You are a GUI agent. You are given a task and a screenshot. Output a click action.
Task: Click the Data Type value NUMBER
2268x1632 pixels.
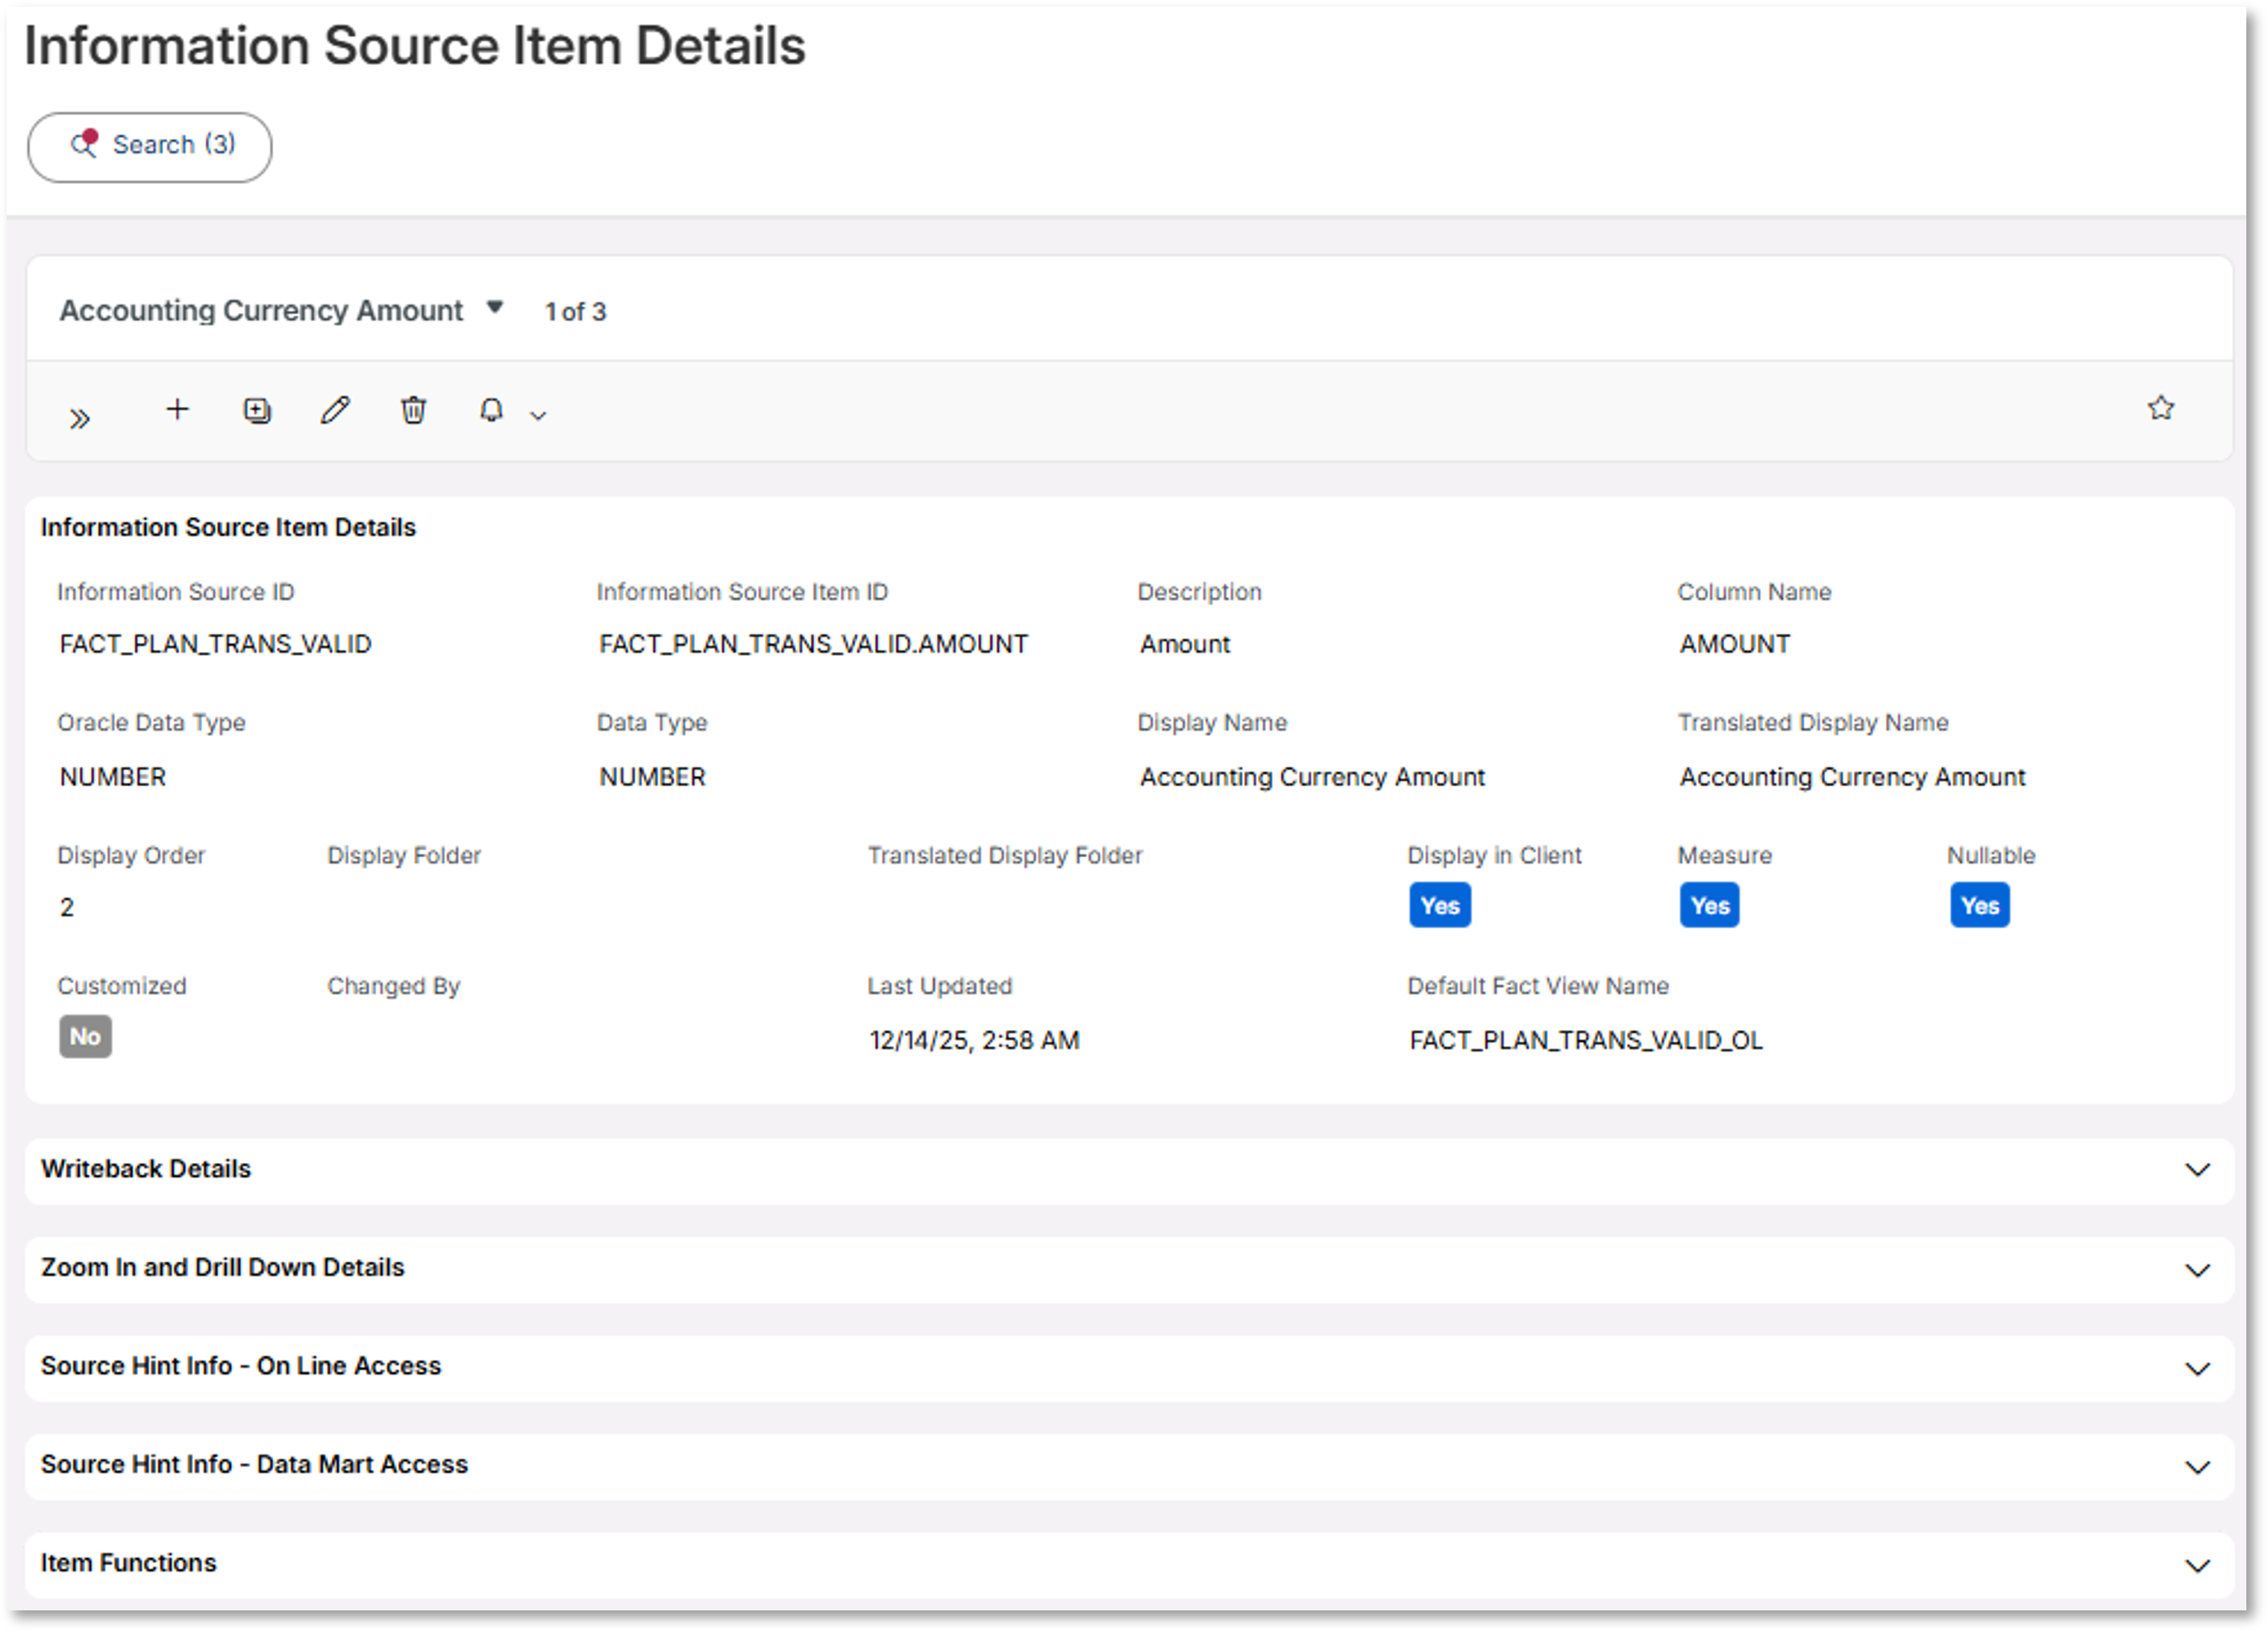pos(652,777)
